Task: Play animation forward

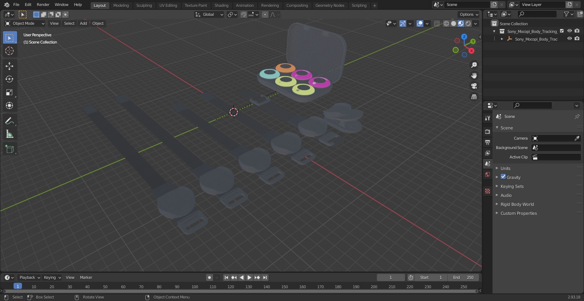Action: [x=249, y=278]
